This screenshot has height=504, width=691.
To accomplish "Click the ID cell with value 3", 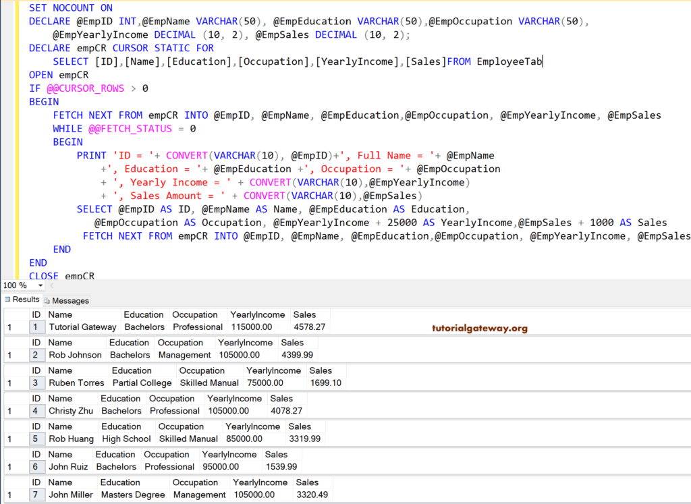I will [36, 383].
